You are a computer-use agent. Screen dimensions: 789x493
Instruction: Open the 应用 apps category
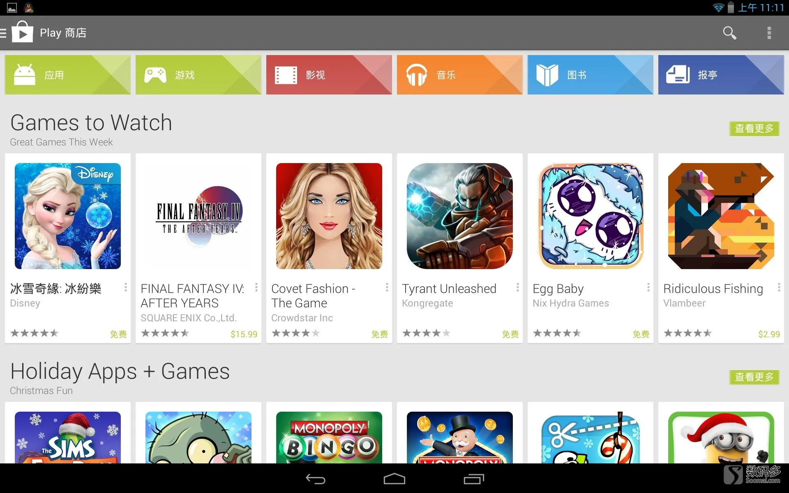[x=68, y=75]
